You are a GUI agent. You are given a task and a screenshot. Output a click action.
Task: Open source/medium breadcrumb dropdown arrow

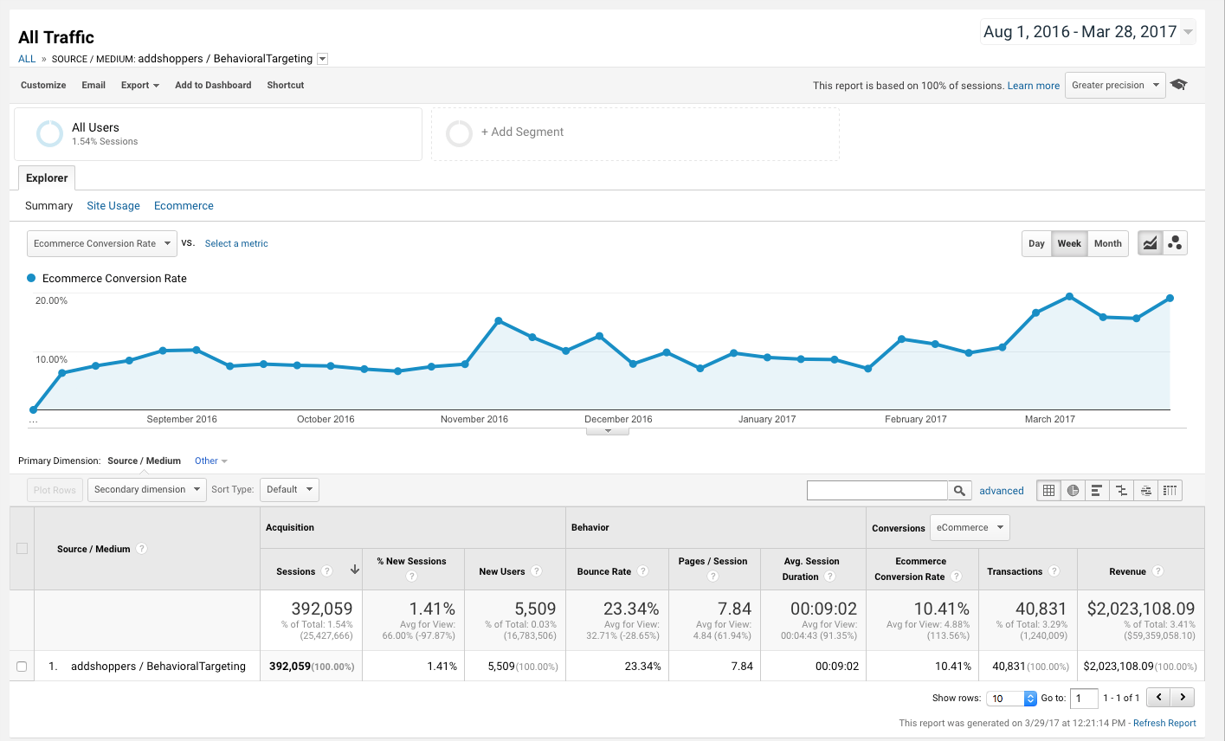pos(323,59)
